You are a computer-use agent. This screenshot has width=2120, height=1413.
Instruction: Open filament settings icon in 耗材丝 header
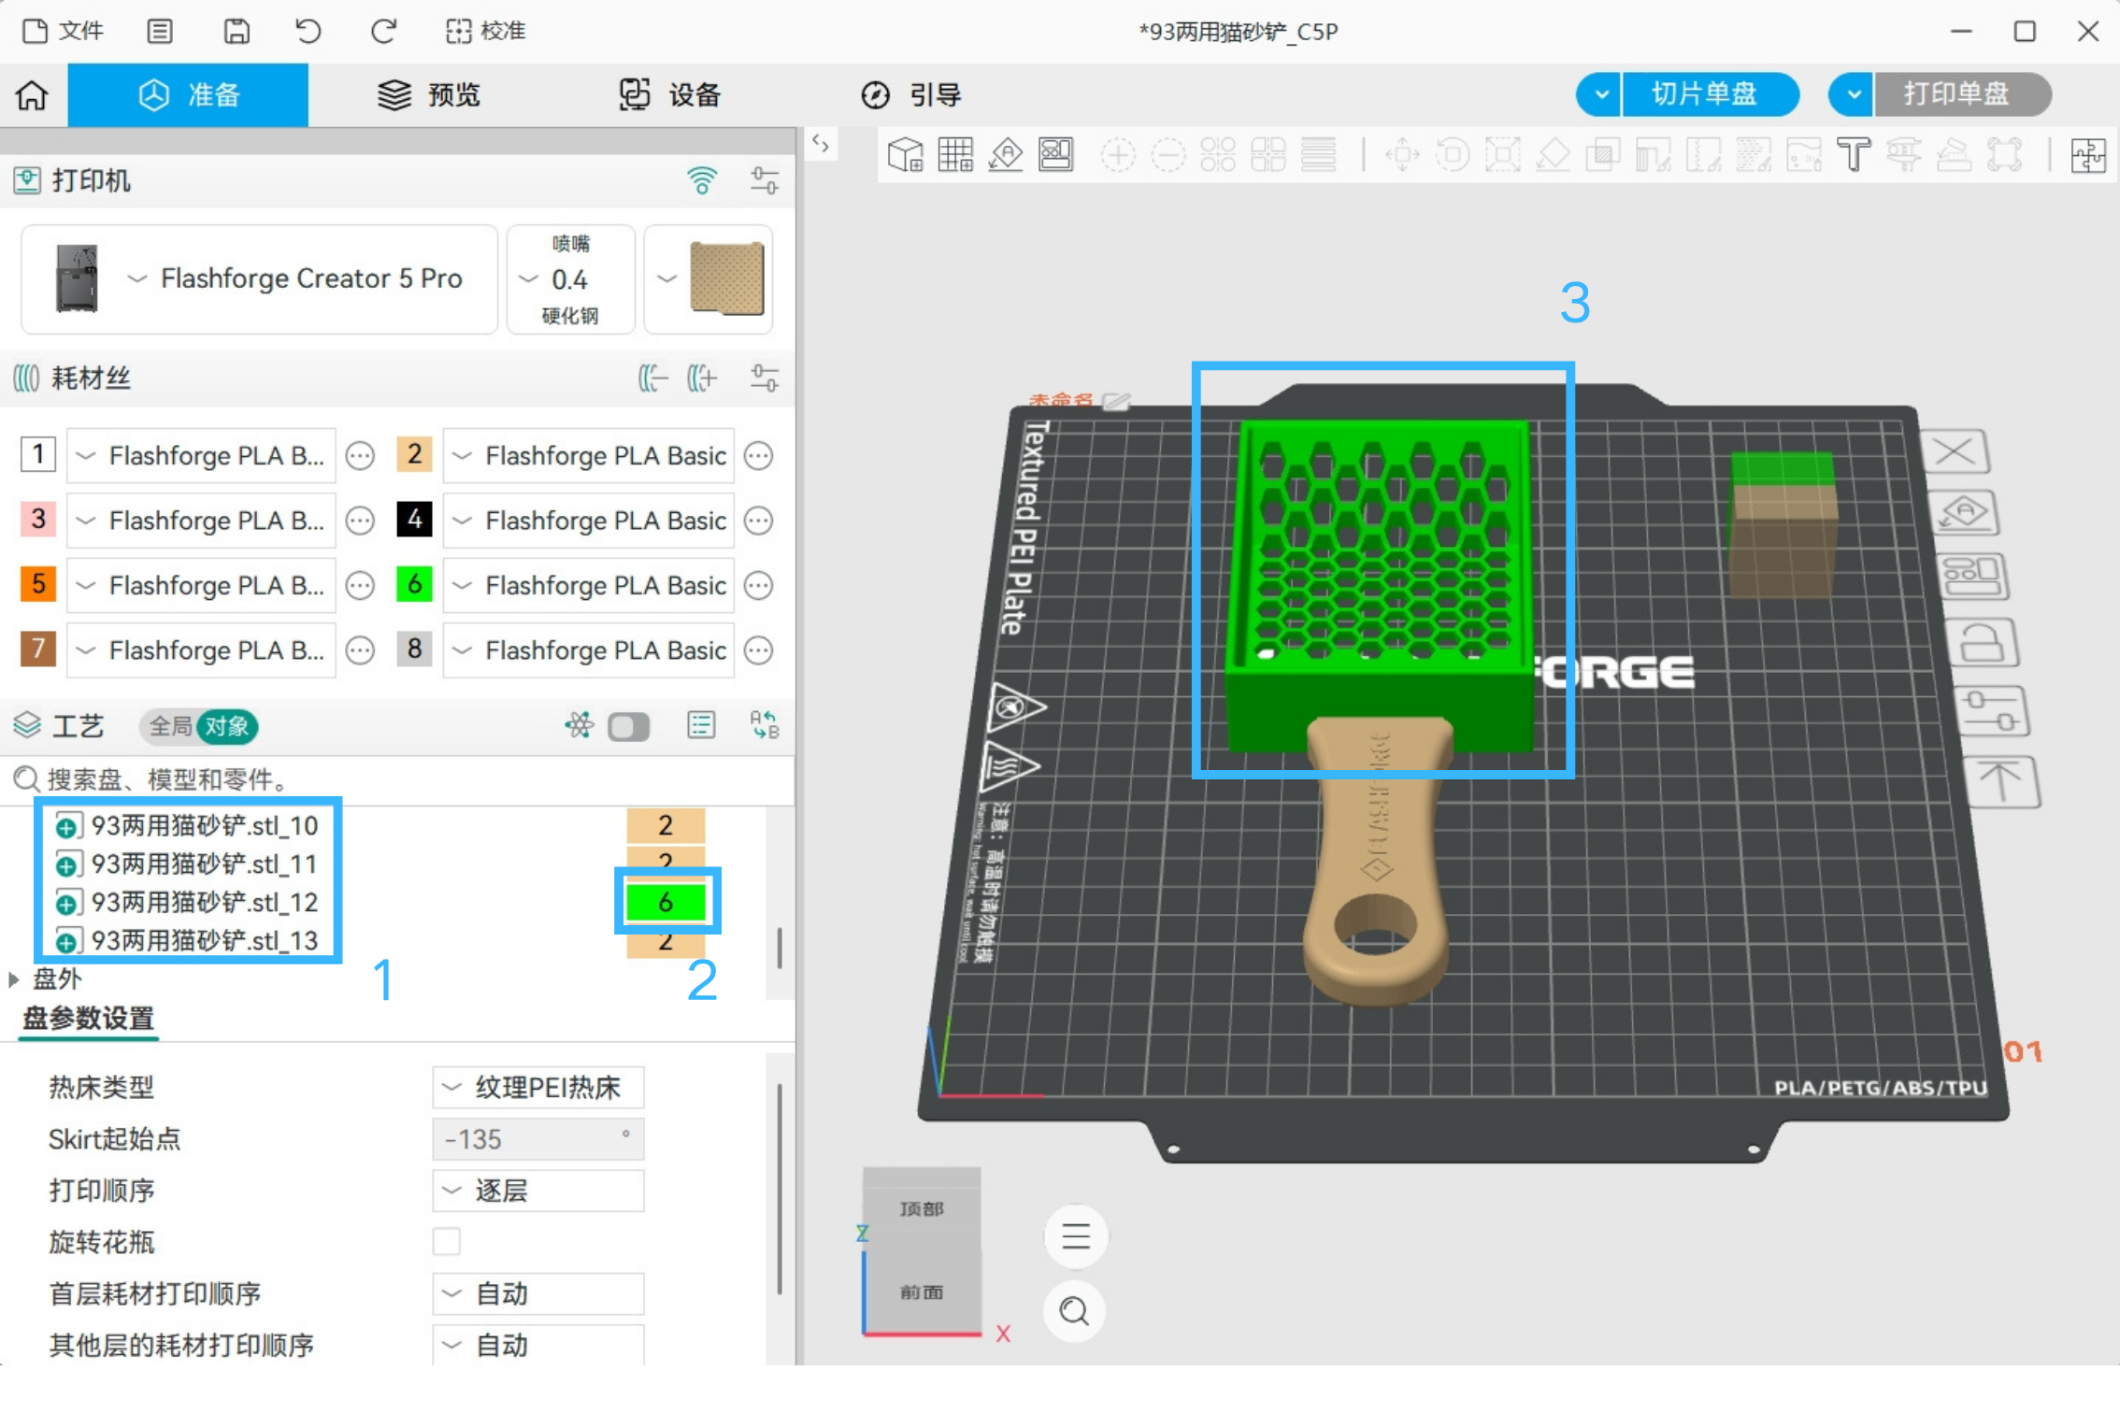click(x=764, y=378)
